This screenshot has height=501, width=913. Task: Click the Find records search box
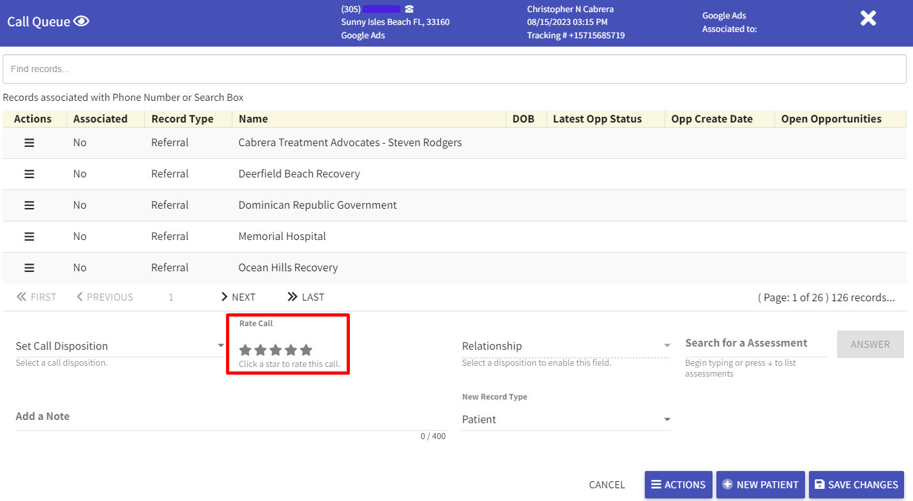tap(454, 69)
